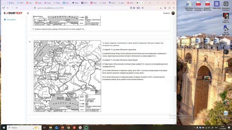Viewport: 232px width, 130px height.
Task: Go back using browser back arrow
Action: click(8, 8)
